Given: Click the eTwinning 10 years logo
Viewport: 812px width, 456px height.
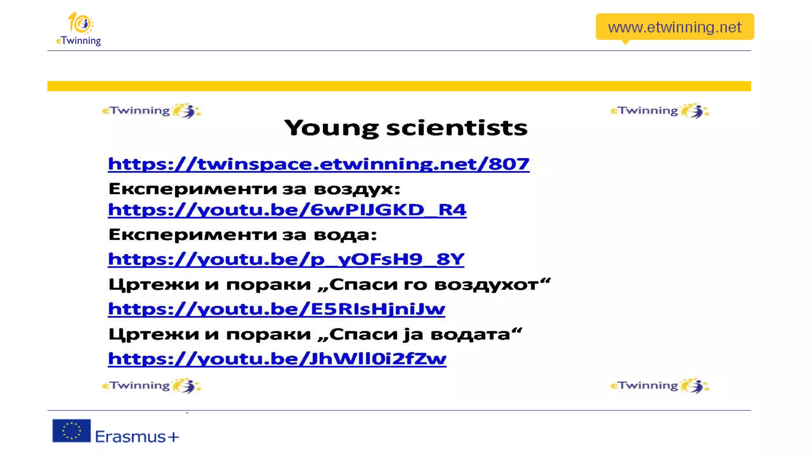Looking at the screenshot, I should [79, 29].
